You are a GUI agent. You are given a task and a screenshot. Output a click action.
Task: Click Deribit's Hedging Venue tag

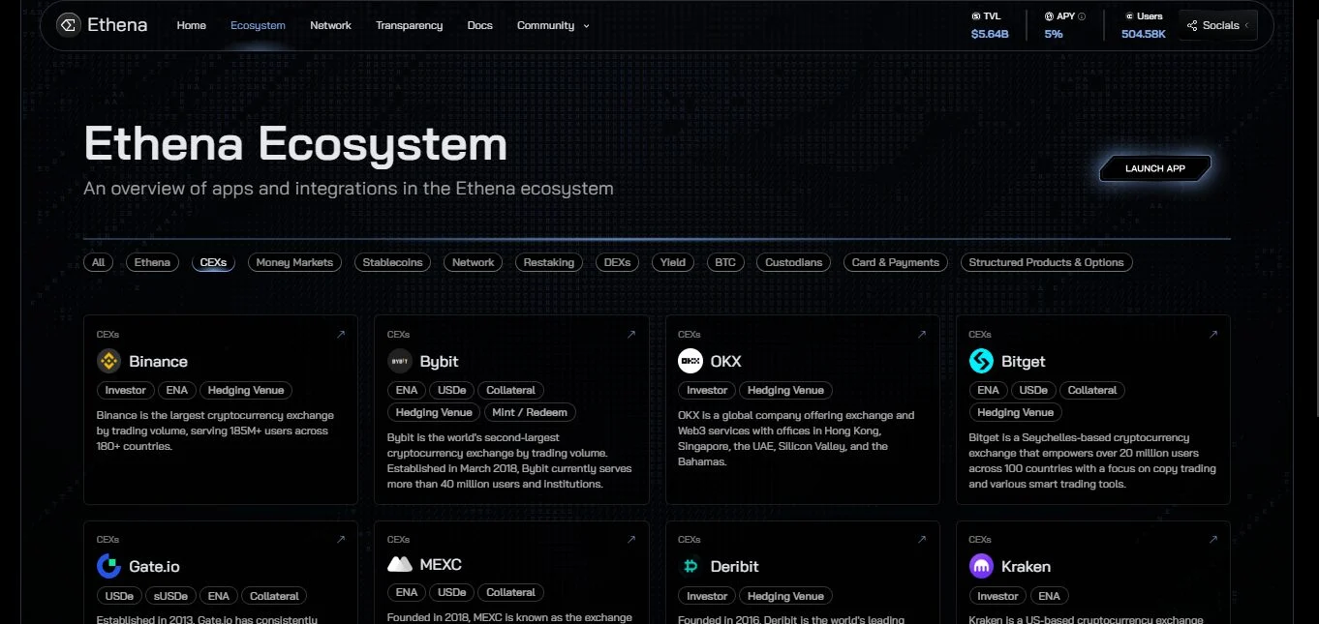785,596
